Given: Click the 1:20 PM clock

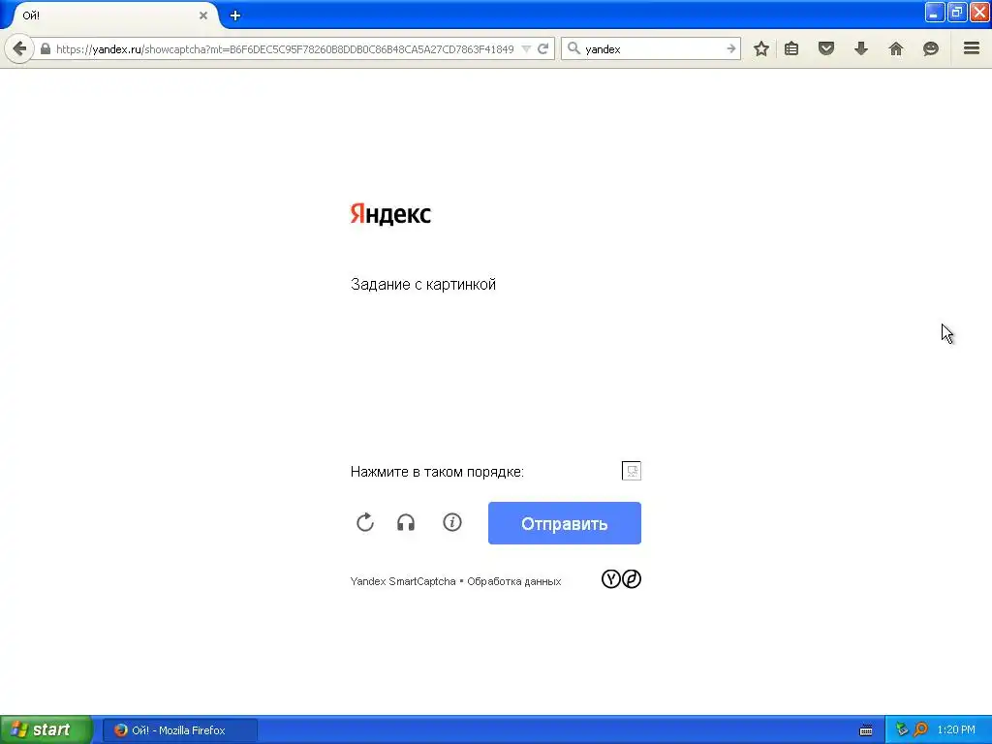Looking at the screenshot, I should (956, 730).
